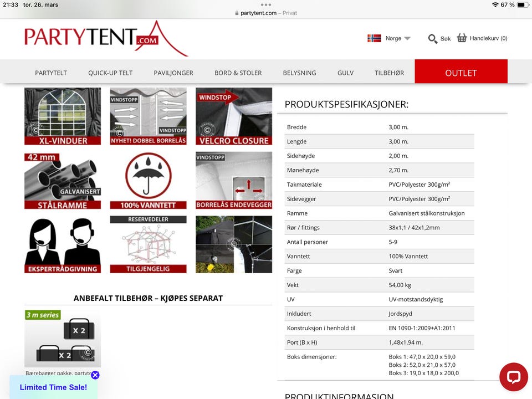Select the PRODUKTINFORMASJON heading
Image resolution: width=532 pixels, height=399 pixels.
339,396
